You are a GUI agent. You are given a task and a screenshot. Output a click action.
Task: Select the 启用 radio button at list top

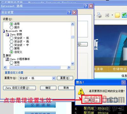point(11,24)
